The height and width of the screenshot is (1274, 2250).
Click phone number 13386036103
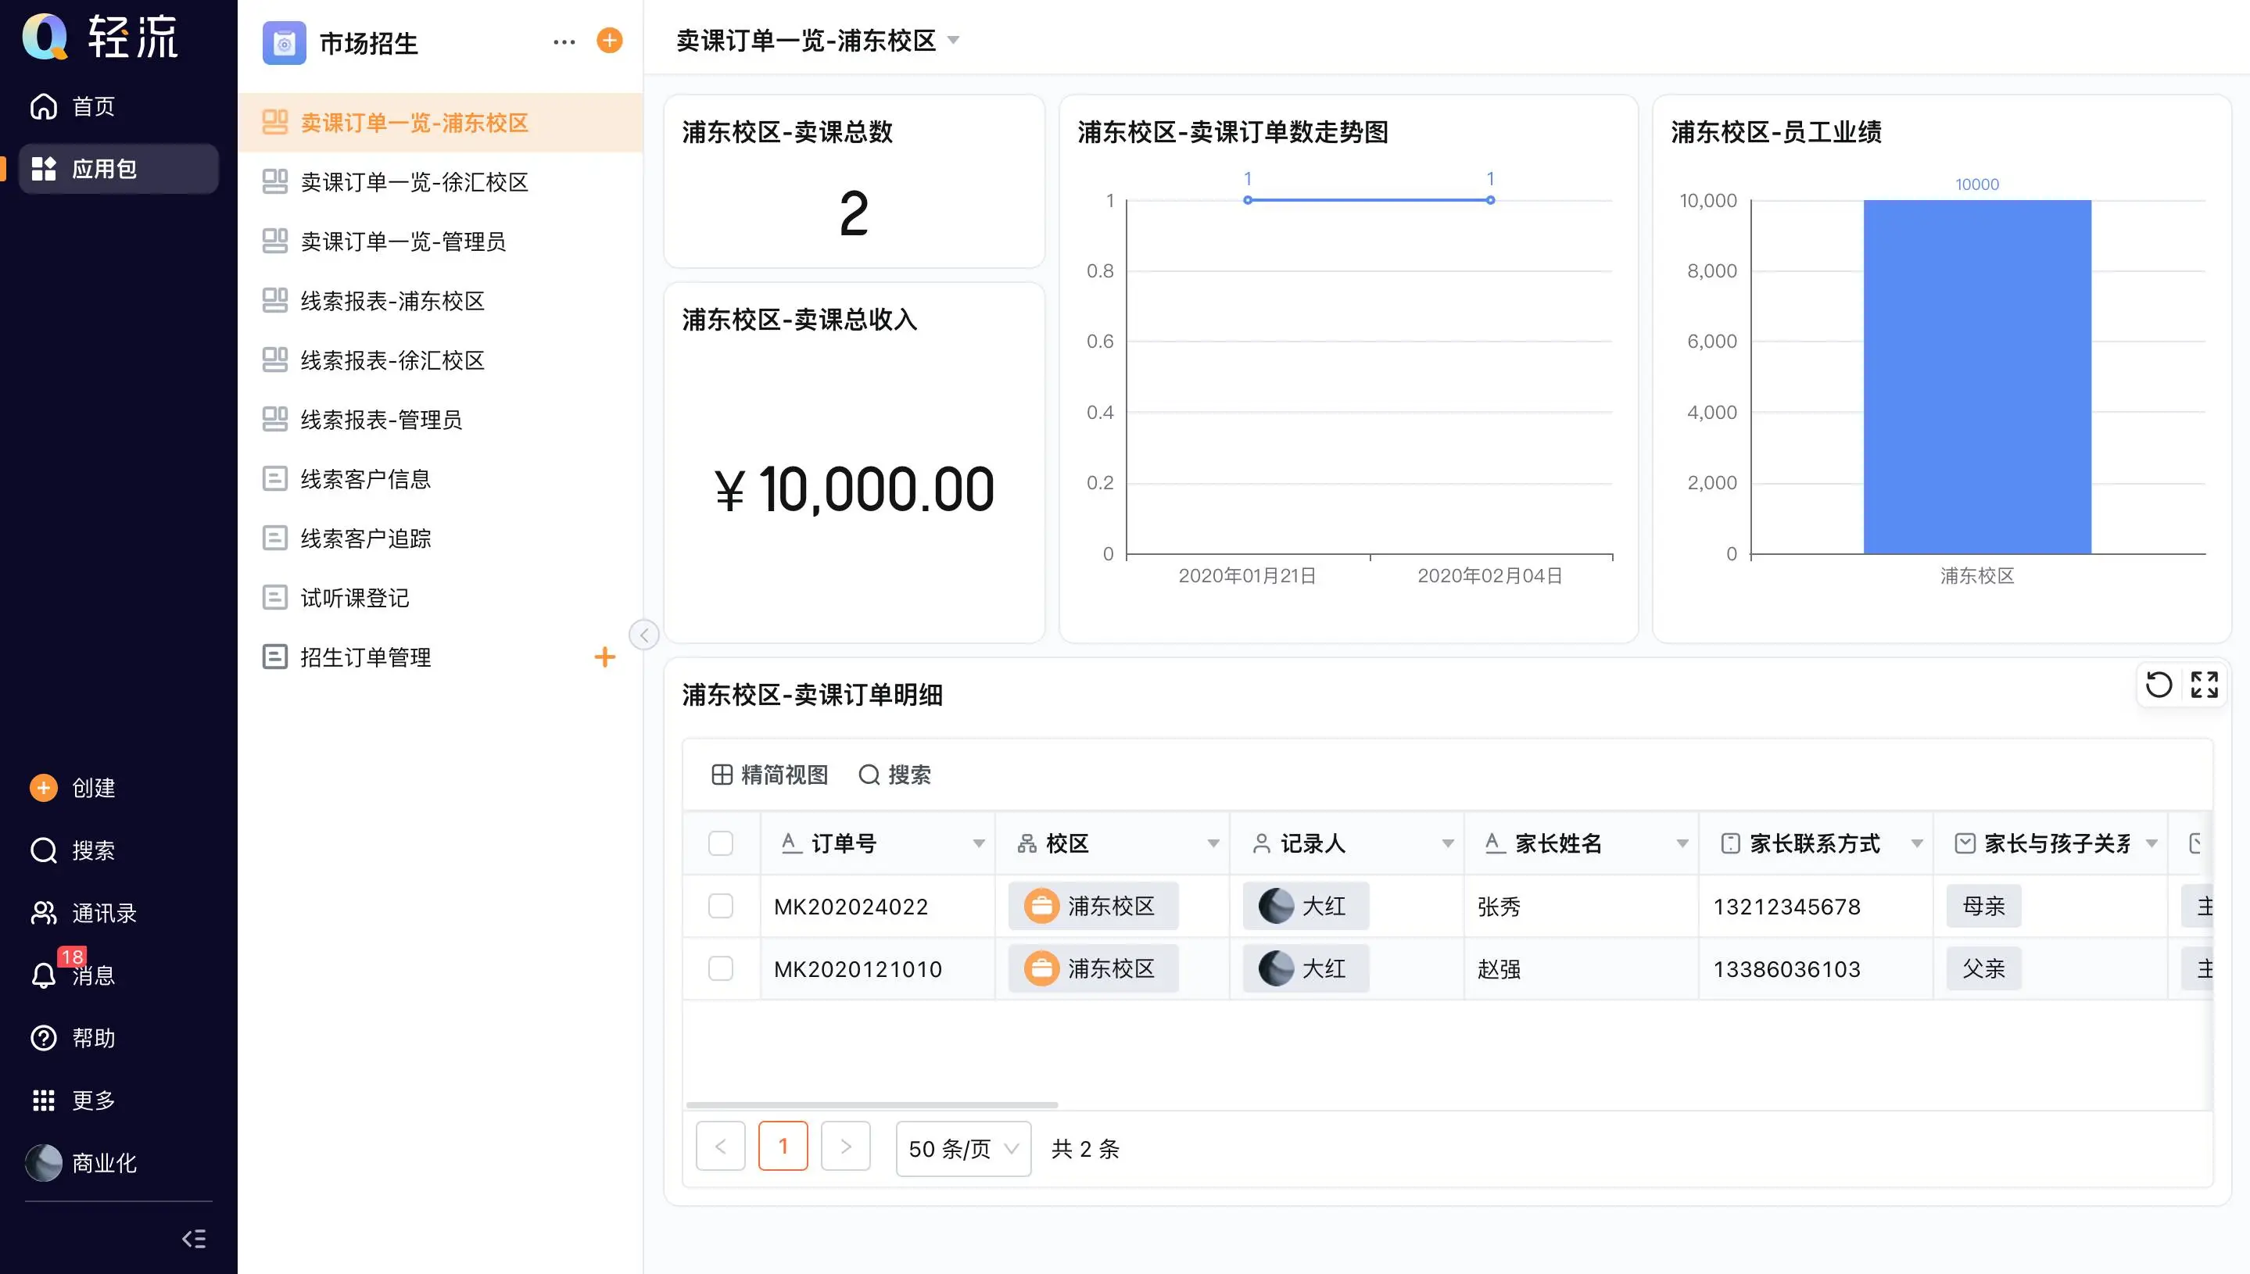[1787, 969]
